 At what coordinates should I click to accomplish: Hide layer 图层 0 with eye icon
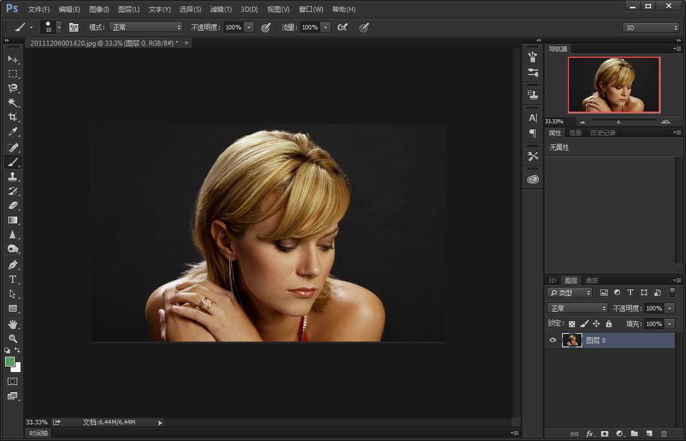(552, 340)
